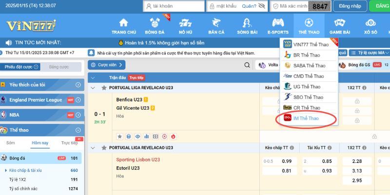Click the red flame hot icon
Screen dimensions: 390x195
point(174,136)
